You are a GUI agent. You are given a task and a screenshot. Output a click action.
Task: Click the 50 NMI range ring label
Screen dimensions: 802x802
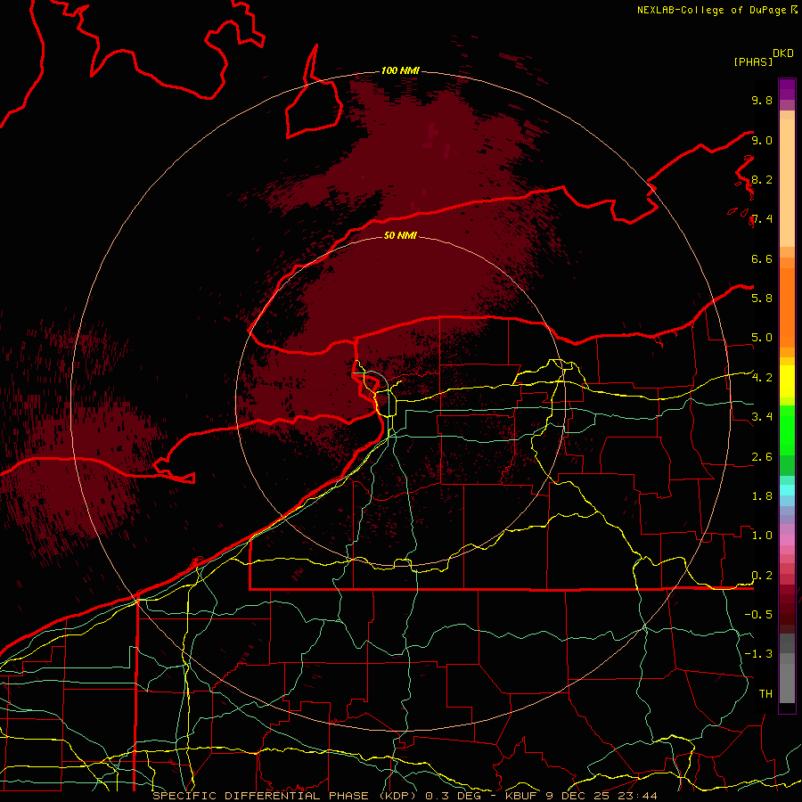[x=400, y=235]
